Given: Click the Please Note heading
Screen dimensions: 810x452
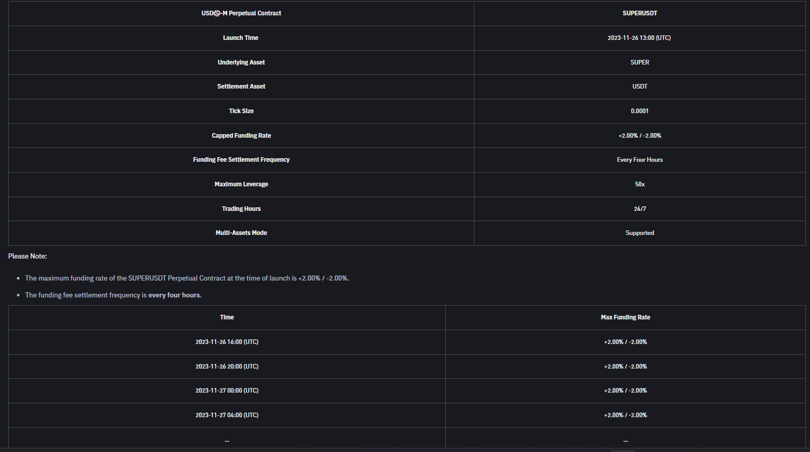Looking at the screenshot, I should (x=28, y=256).
